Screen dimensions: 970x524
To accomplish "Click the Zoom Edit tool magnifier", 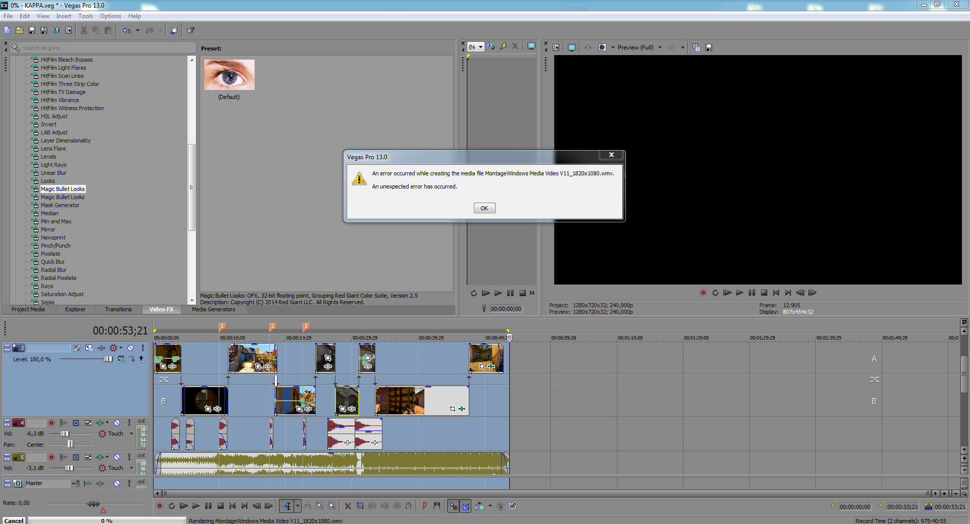I will [x=332, y=506].
